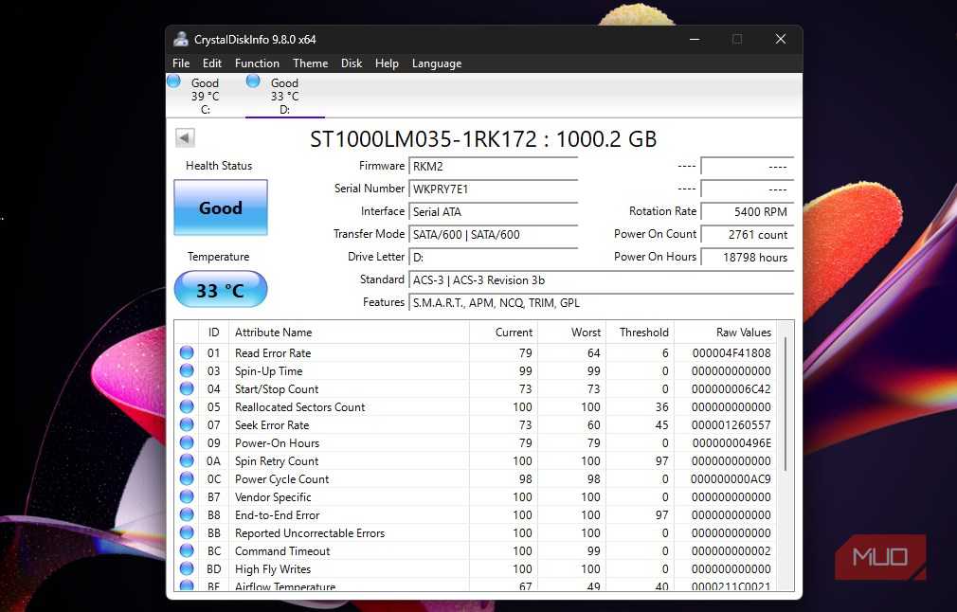Click status orb in High Fly Writes row
Image resolution: width=957 pixels, height=612 pixels.
tap(187, 568)
